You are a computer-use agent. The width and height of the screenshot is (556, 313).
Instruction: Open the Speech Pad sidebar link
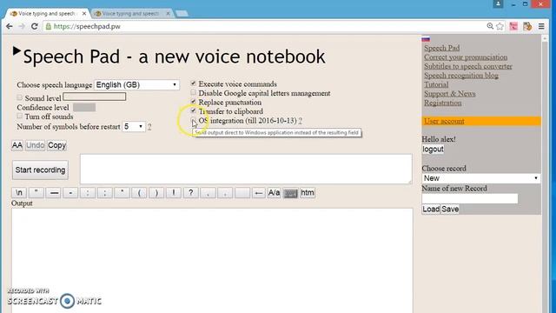(442, 48)
